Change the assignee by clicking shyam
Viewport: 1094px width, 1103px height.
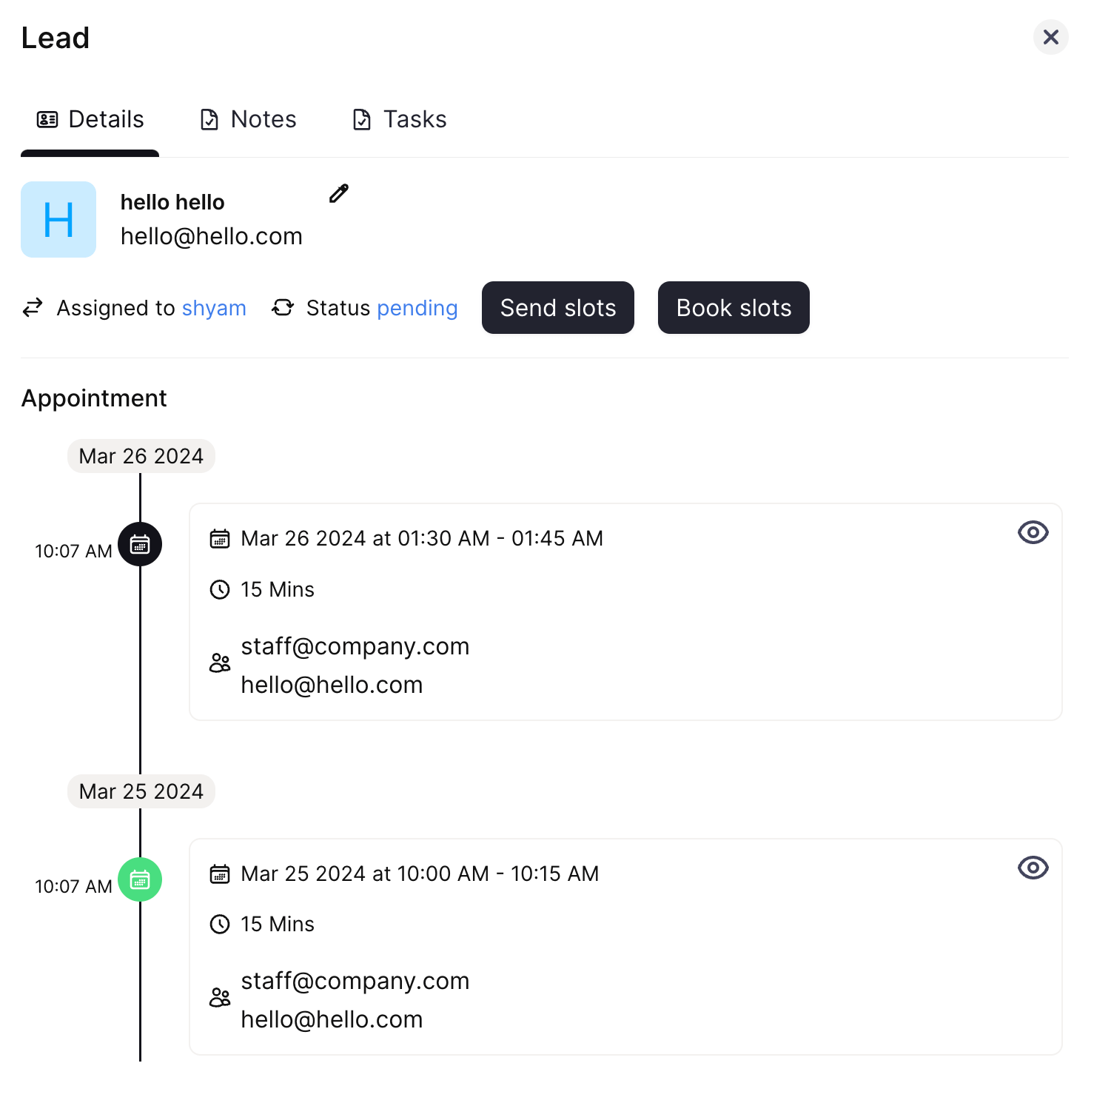coord(214,308)
